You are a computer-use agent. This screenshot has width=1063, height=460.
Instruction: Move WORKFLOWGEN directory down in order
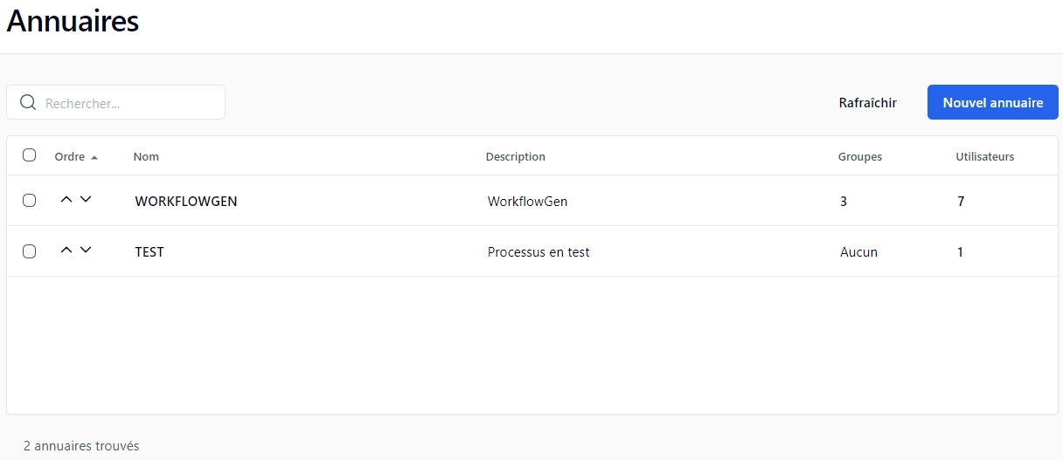tap(86, 200)
